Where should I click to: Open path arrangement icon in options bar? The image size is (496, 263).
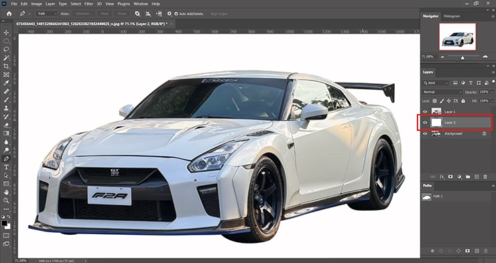pos(159,13)
